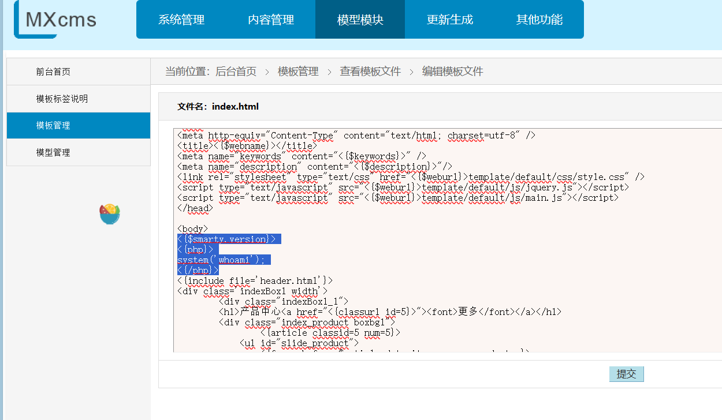Screen dimensions: 722x420
Task: Click the meta keywords line
Action: pyautogui.click(x=302, y=156)
